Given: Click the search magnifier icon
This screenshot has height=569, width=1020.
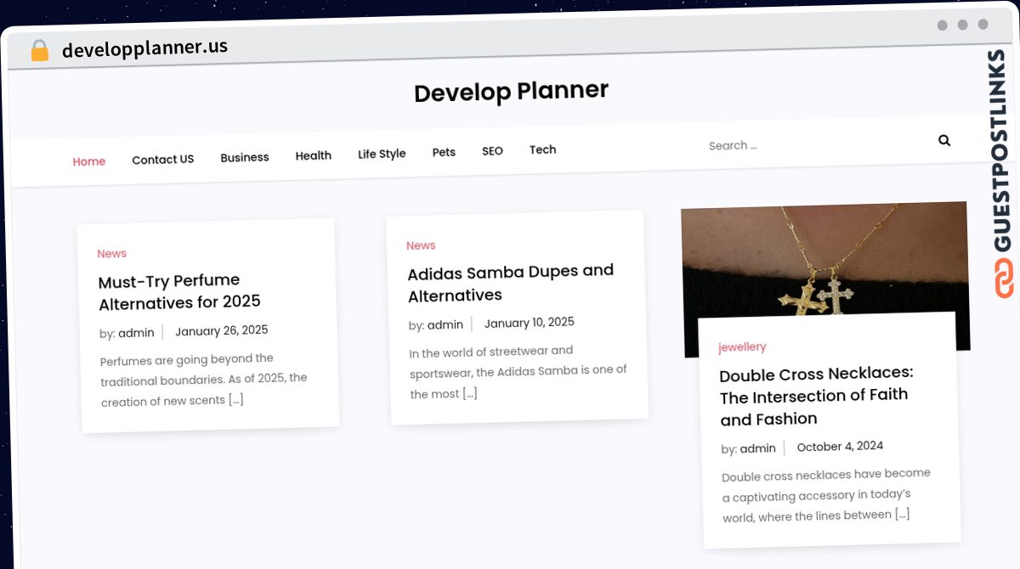Looking at the screenshot, I should coord(944,140).
